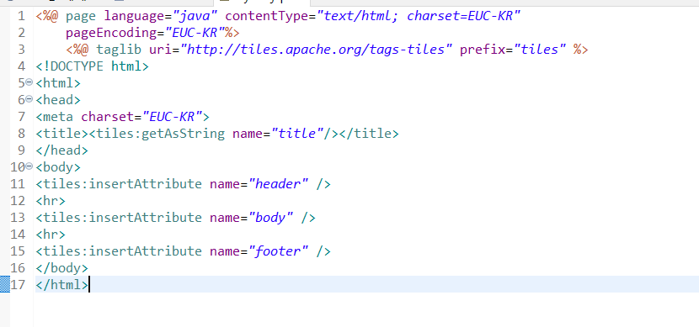Click the "text/html; charset=EUC-KR" value

pos(419,17)
